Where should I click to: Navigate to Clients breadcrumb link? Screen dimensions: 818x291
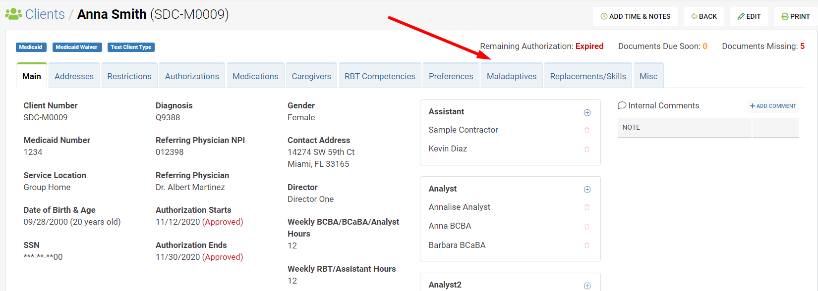coord(45,14)
